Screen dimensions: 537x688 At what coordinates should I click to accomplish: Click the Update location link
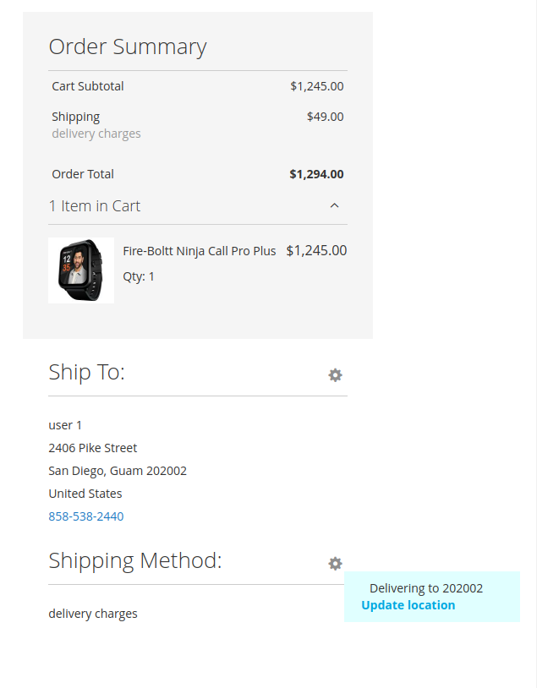tap(408, 605)
